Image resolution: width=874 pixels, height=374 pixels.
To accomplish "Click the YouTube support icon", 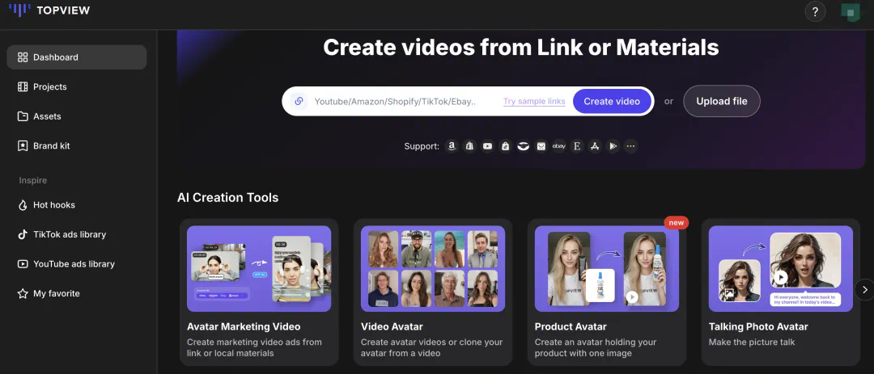I will 487,146.
